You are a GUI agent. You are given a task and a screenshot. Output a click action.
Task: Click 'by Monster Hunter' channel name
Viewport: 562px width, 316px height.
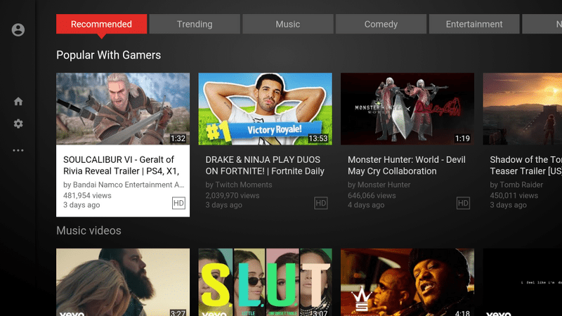click(x=379, y=185)
